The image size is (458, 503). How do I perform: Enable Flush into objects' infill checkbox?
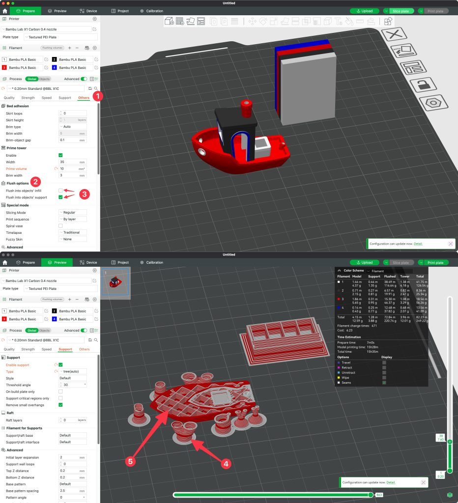pos(60,190)
